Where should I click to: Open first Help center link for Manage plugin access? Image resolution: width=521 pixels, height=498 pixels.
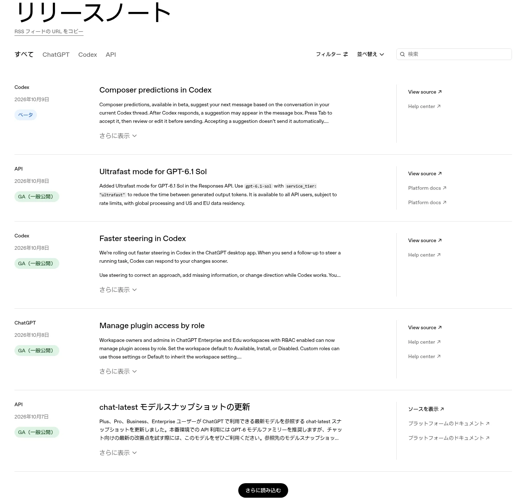pyautogui.click(x=424, y=342)
